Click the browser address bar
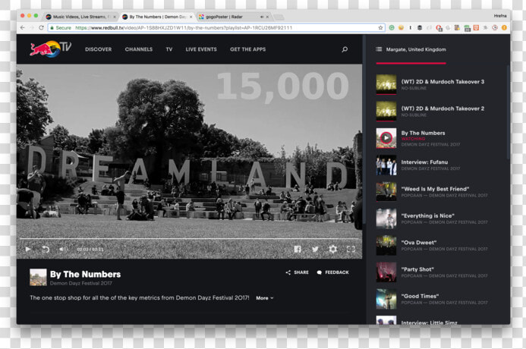 pos(216,28)
